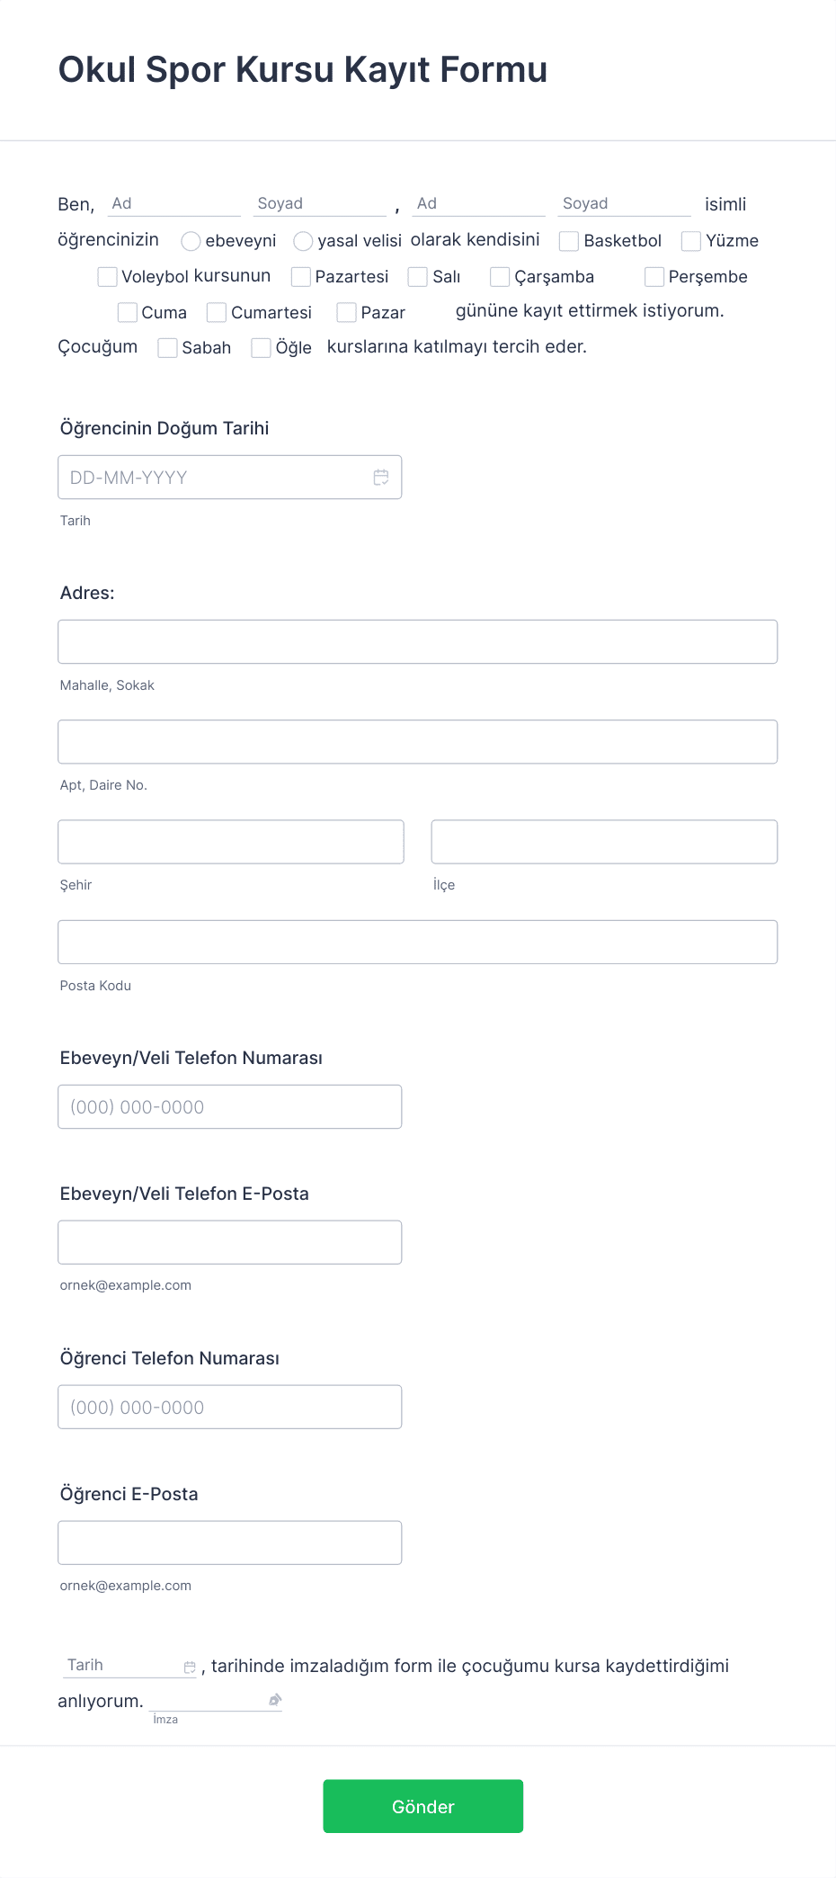Viewport: 836px width, 1878px height.
Task: Check the Yüzme course option
Action: [690, 241]
